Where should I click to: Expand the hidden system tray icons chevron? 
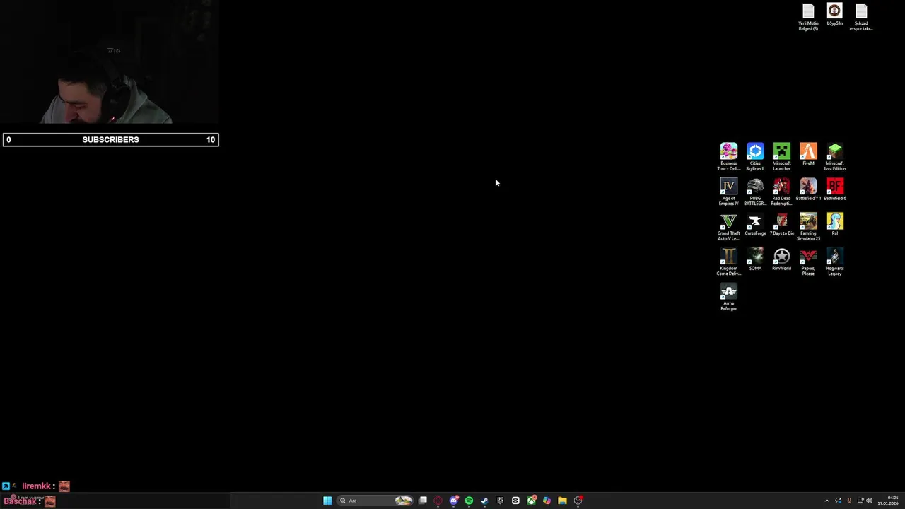pyautogui.click(x=827, y=501)
